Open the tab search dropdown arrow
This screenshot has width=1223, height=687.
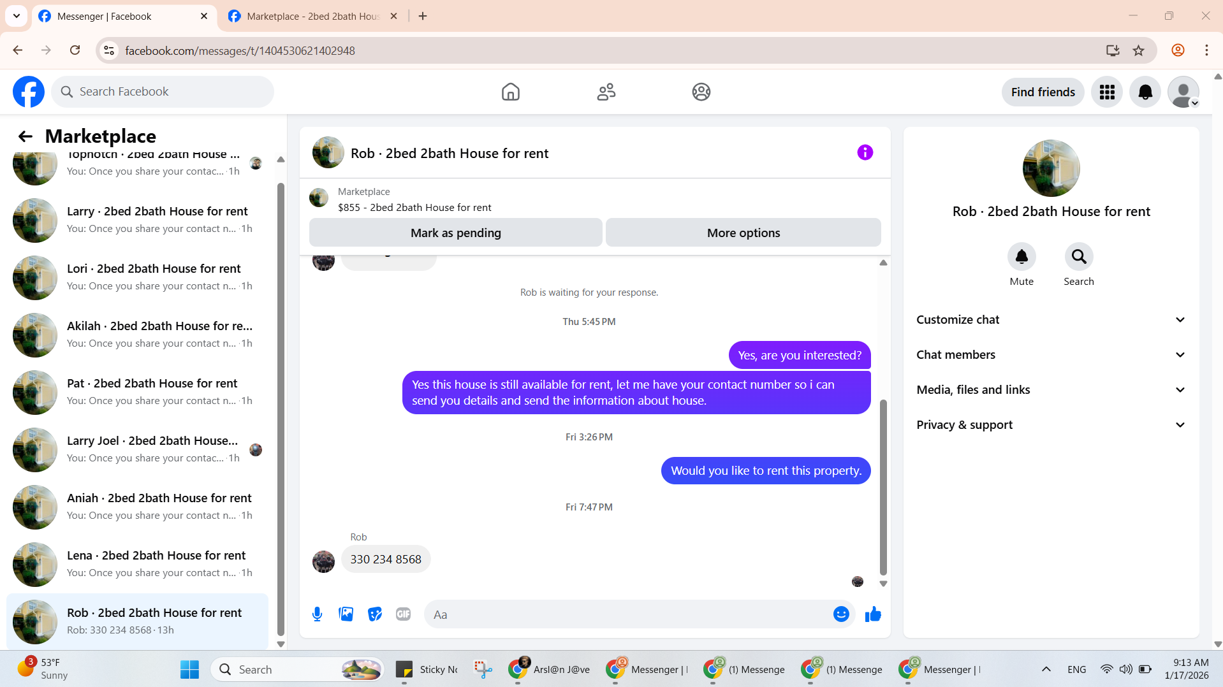[17, 16]
